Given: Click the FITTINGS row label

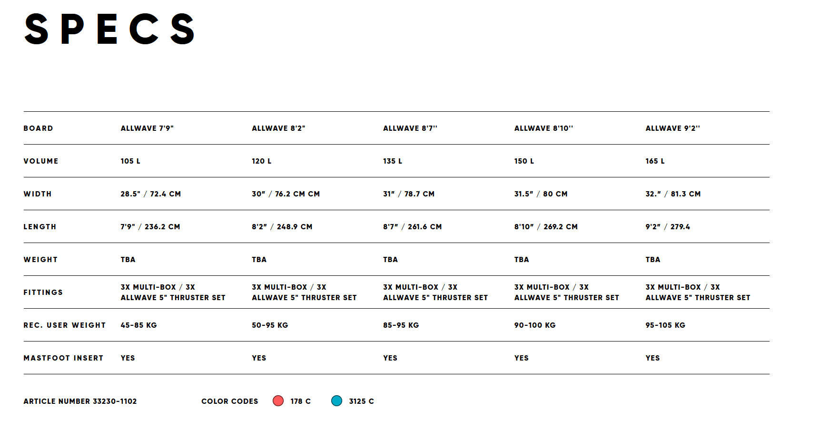Looking at the screenshot, I should click(x=43, y=293).
